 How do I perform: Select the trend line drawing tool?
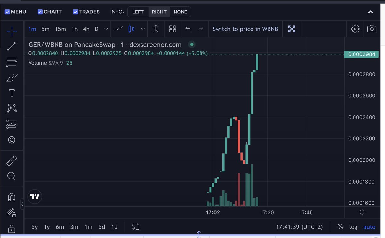click(12, 46)
